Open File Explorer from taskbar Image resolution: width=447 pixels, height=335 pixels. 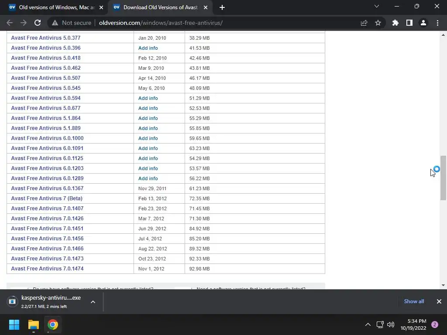[33, 325]
